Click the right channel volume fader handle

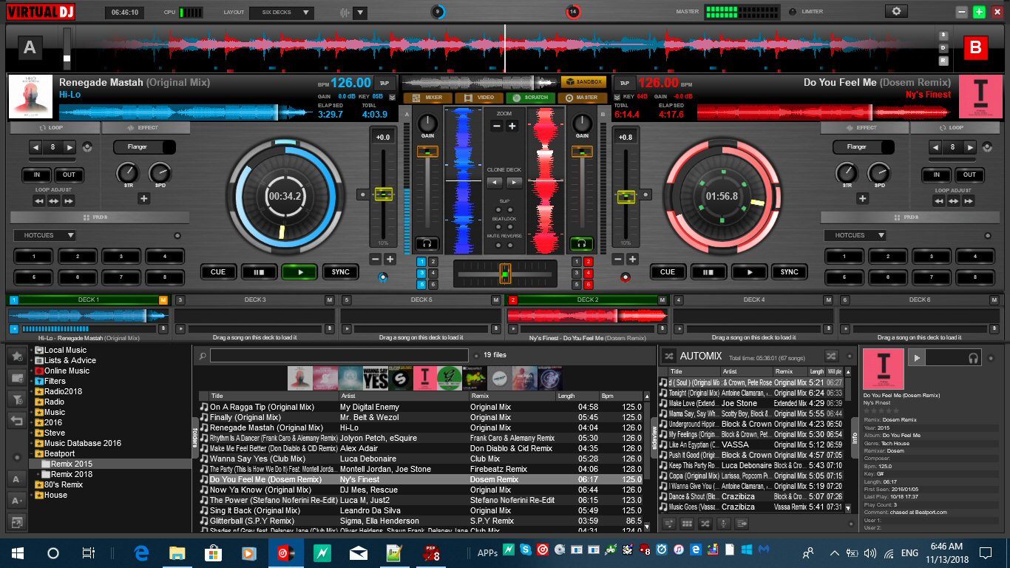pyautogui.click(x=583, y=152)
